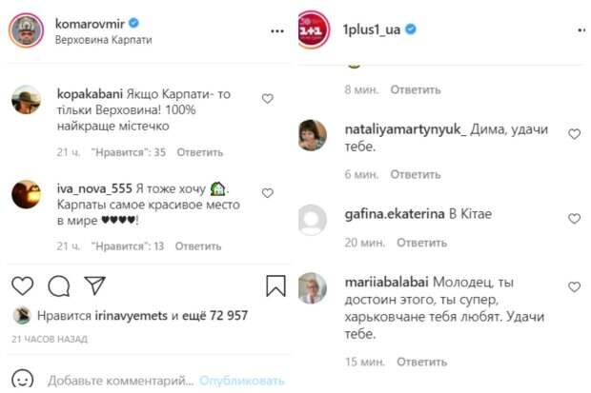This screenshot has height=393, width=591.
Task: Open the Верховина Карпати location link
Action: pyautogui.click(x=104, y=40)
